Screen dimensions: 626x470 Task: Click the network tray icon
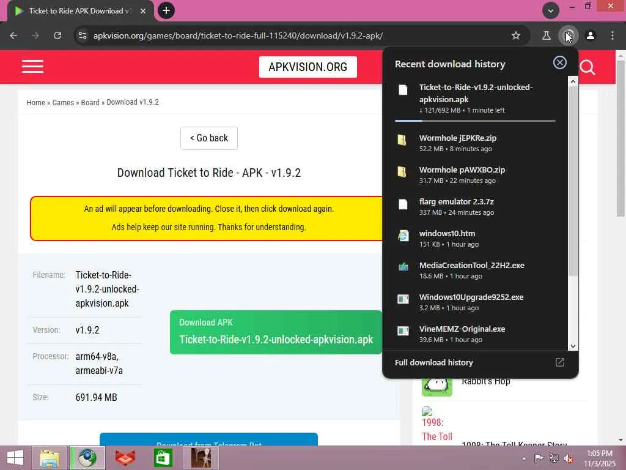[553, 458]
